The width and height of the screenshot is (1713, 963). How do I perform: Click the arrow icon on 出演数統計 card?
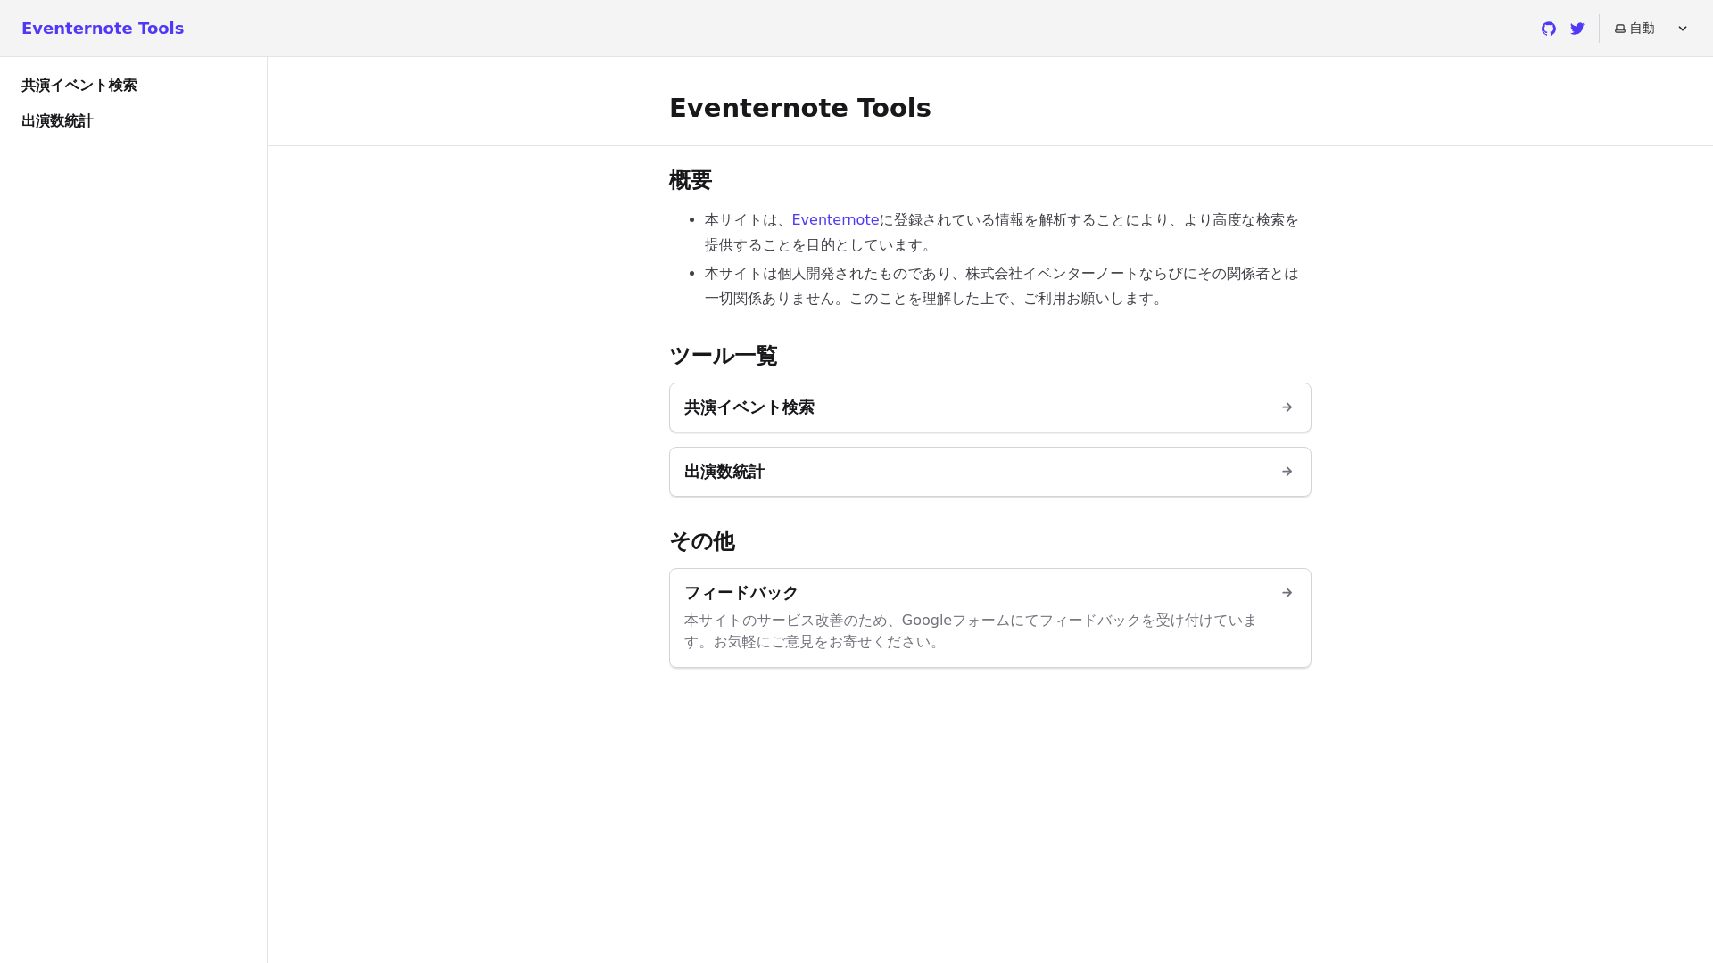point(1287,472)
